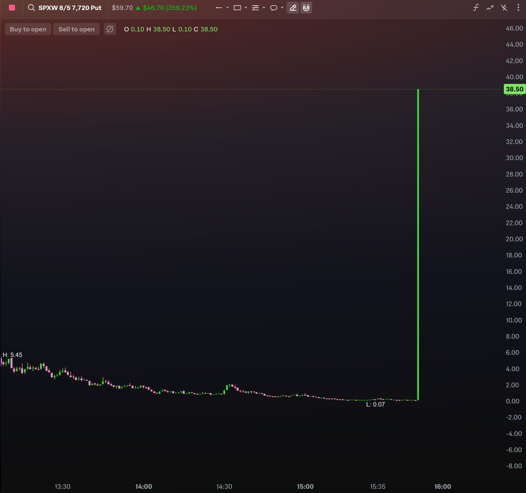This screenshot has width=526, height=493.
Task: Click the crossed-out pin icon
Action: tap(504, 8)
